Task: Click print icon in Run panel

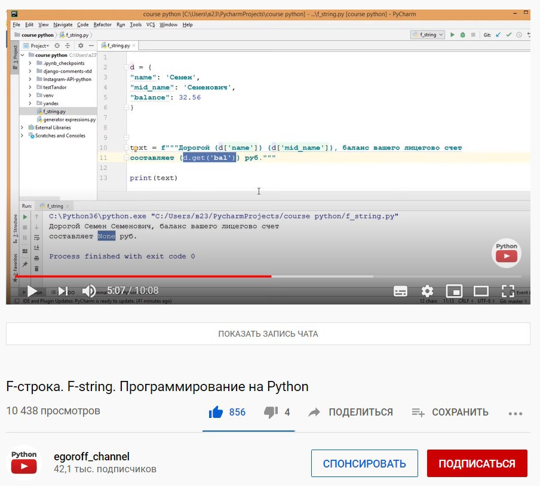Action: click(x=36, y=258)
